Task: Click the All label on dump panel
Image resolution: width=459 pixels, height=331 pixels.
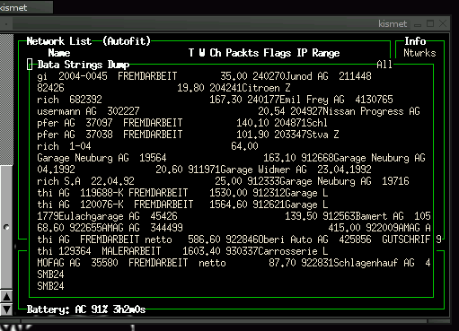Action: pyautogui.click(x=384, y=65)
